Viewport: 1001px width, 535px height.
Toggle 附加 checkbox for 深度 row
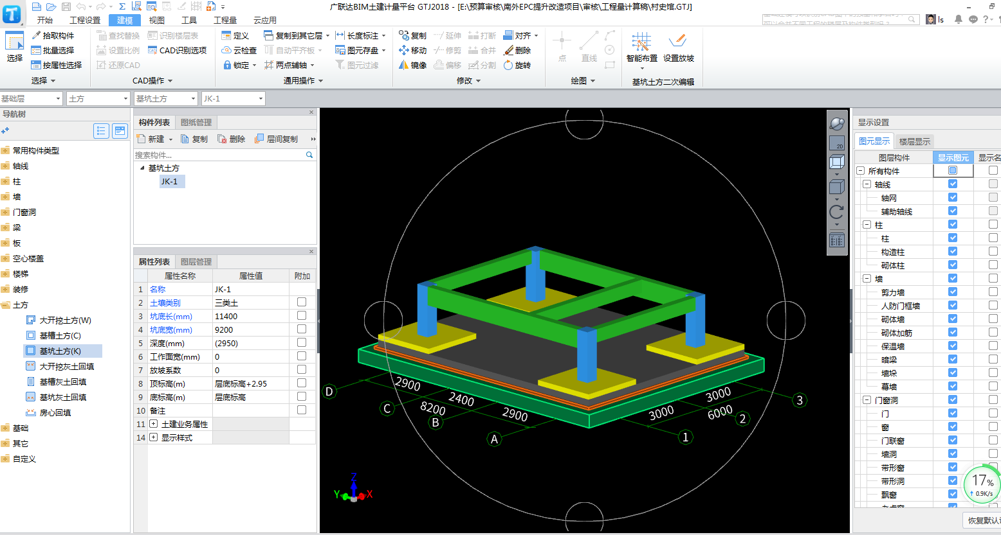pos(302,342)
